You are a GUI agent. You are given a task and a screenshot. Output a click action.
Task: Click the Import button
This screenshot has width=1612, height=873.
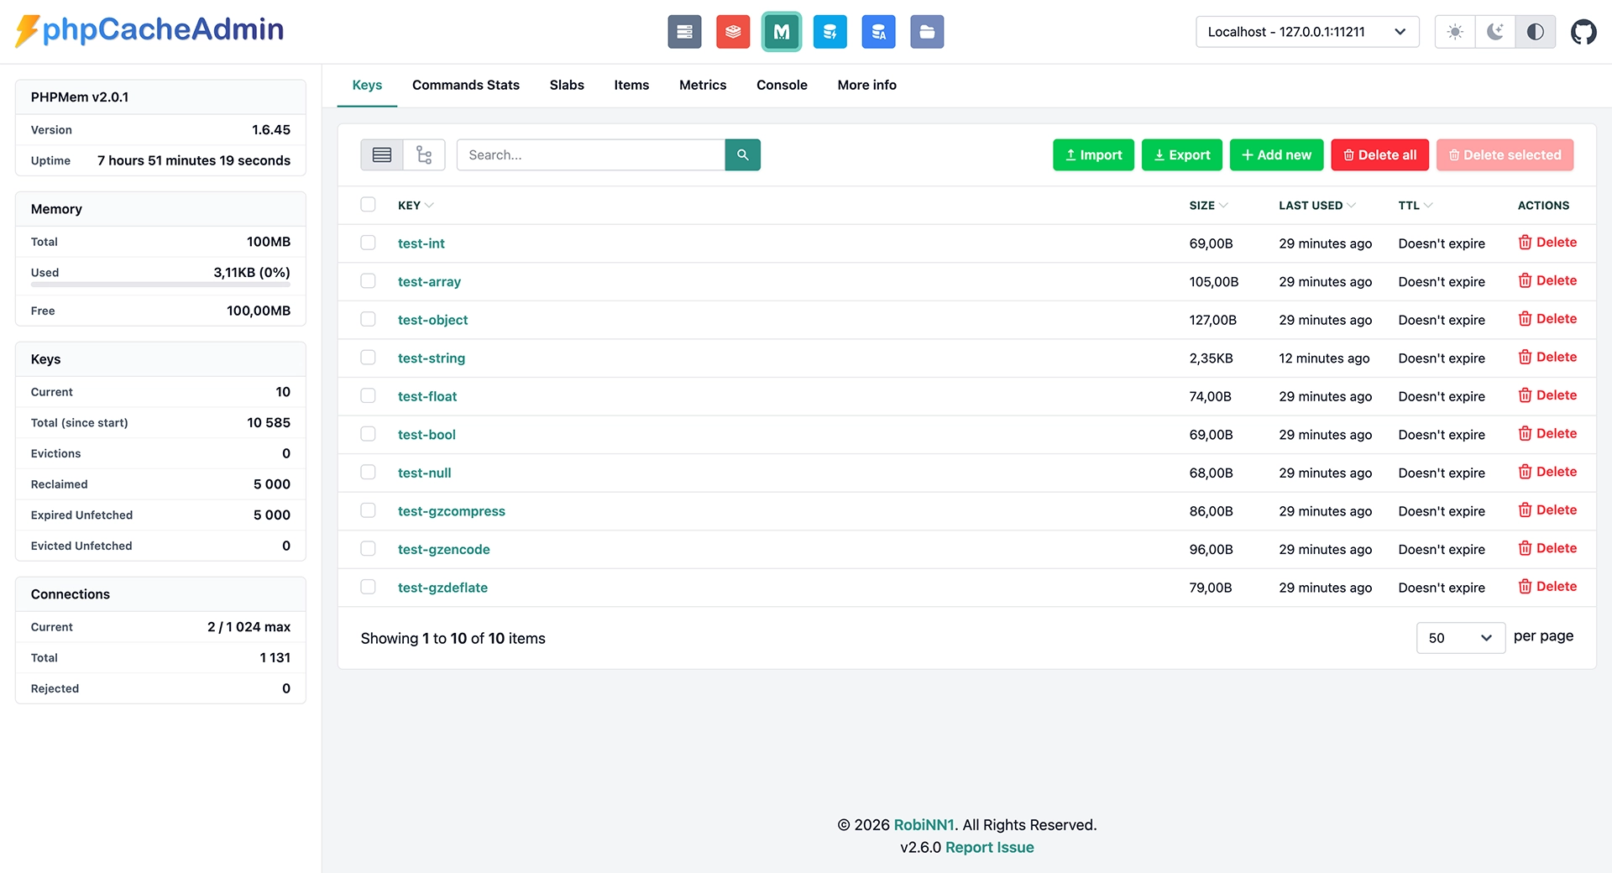point(1093,155)
